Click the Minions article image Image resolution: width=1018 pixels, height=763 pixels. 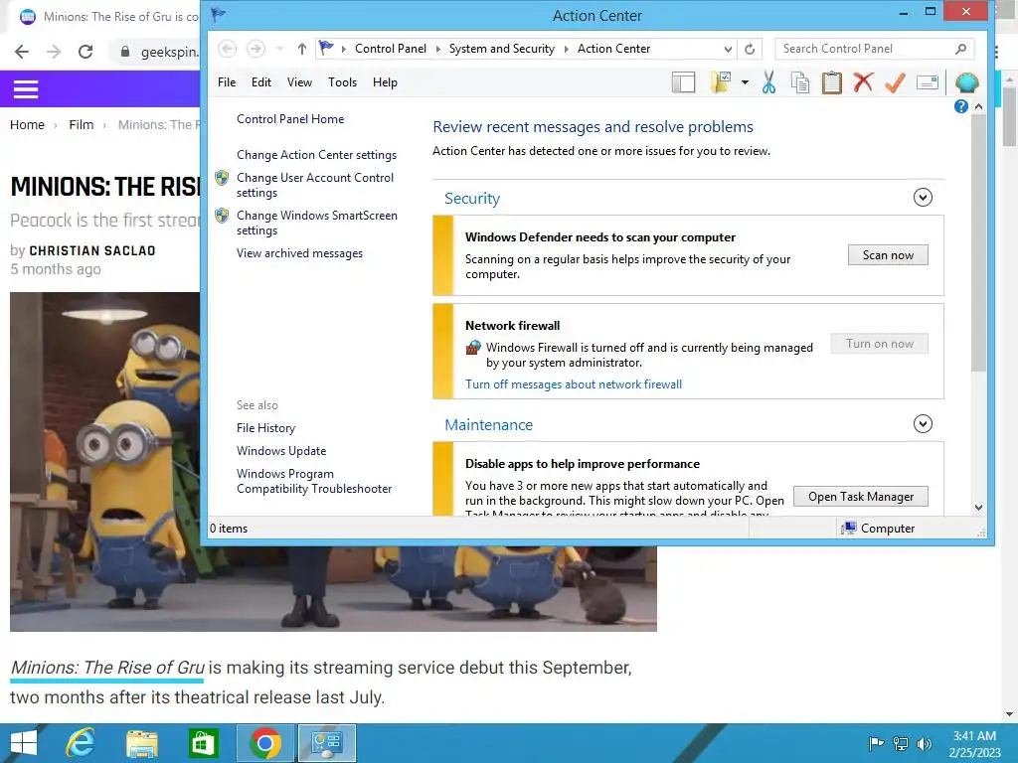click(333, 461)
